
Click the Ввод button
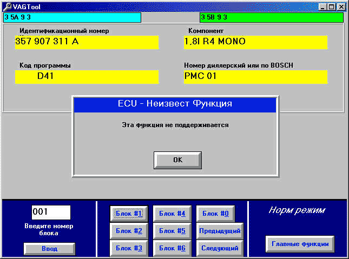pyautogui.click(x=49, y=249)
